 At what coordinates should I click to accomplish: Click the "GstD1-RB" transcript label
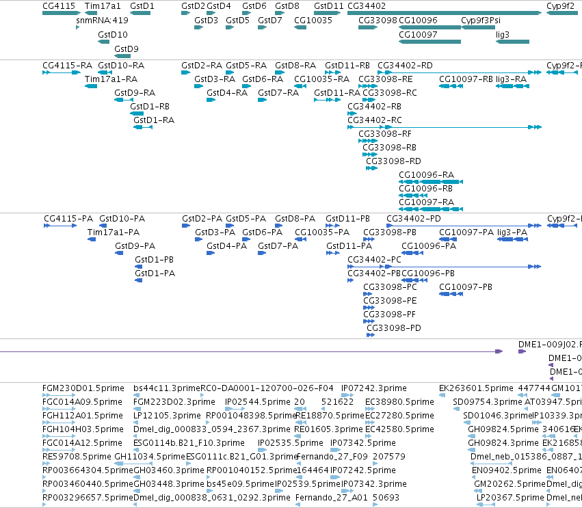(x=150, y=107)
